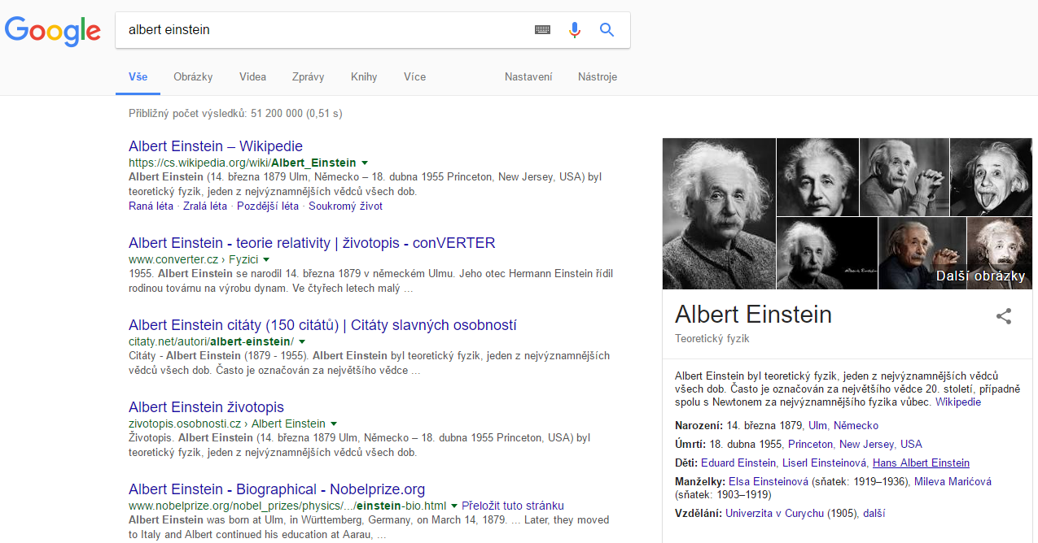Open the Zralá léta sitelink
This screenshot has width=1038, height=543.
pos(205,206)
